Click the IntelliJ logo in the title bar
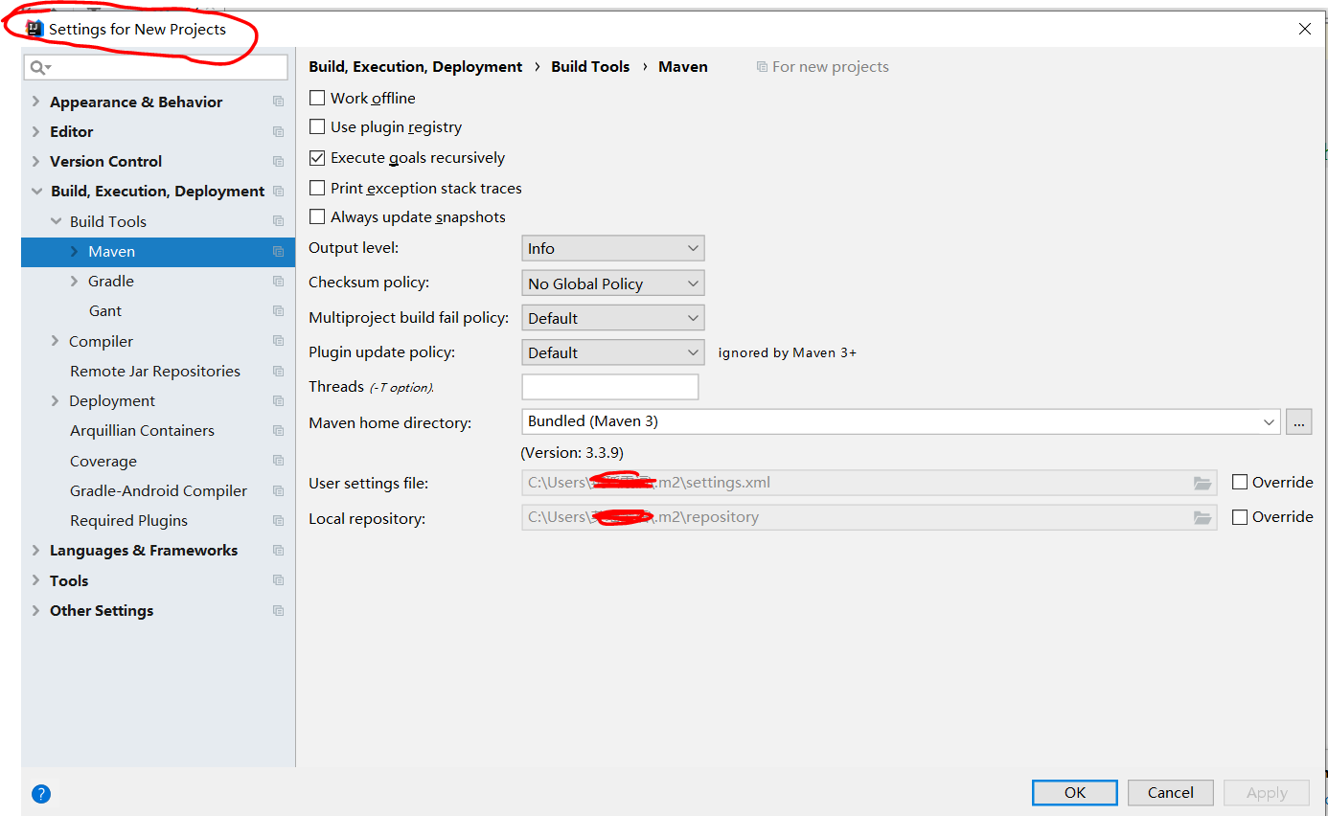 pos(35,29)
